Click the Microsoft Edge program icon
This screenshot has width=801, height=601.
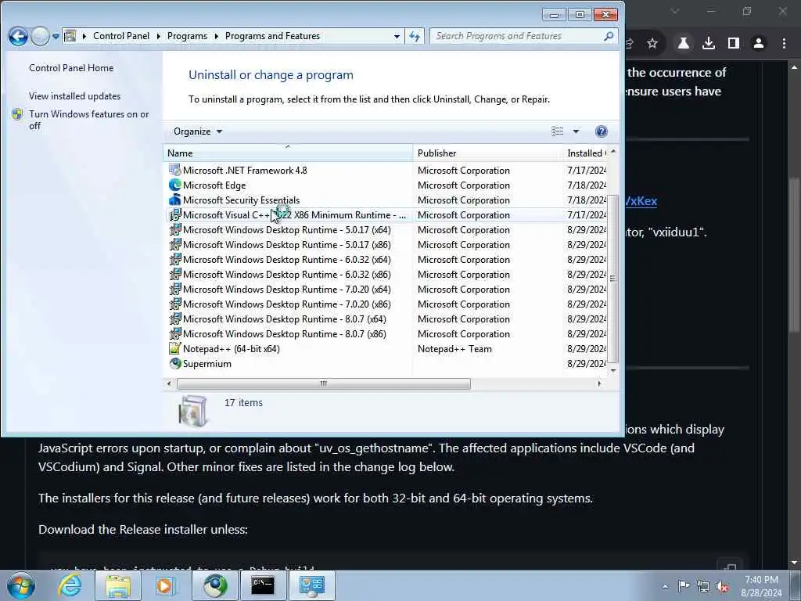pos(174,185)
